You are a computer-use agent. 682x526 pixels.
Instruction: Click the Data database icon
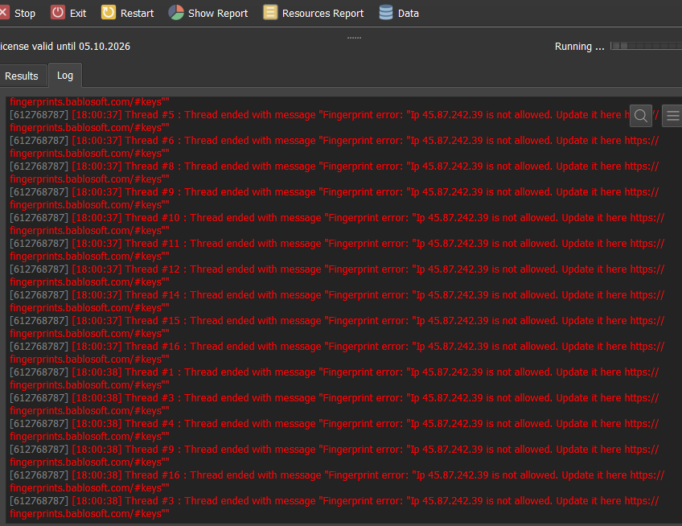(x=386, y=13)
